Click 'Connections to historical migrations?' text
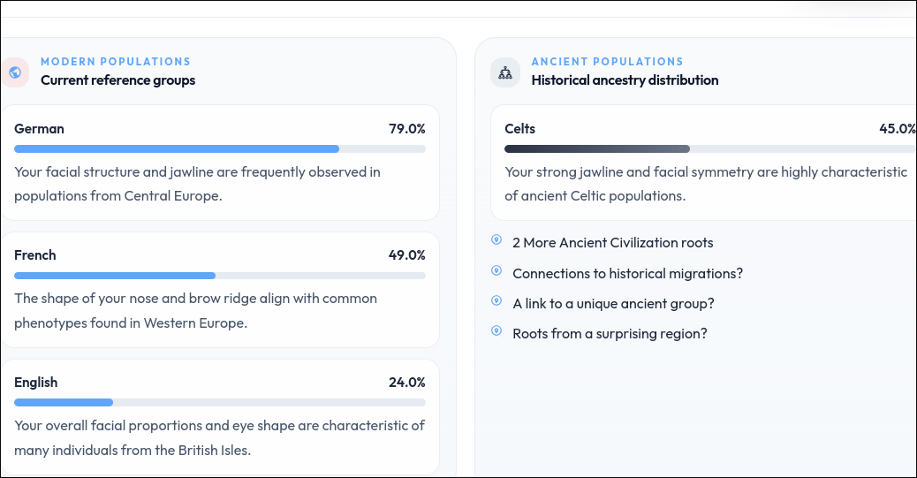 [627, 273]
